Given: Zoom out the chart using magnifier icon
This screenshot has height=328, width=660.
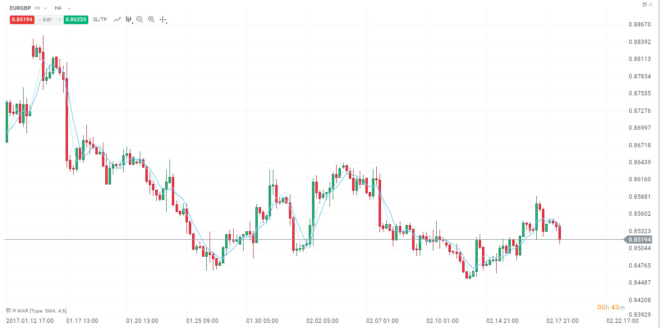Looking at the screenshot, I should tap(140, 19).
